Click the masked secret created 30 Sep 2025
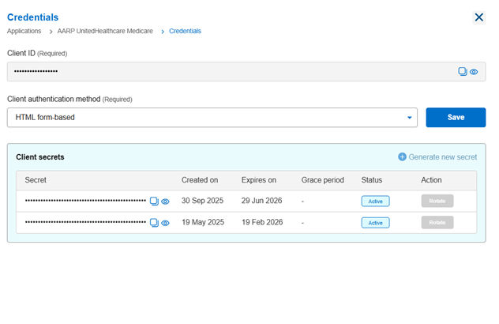The image size is (499, 324). 85,201
